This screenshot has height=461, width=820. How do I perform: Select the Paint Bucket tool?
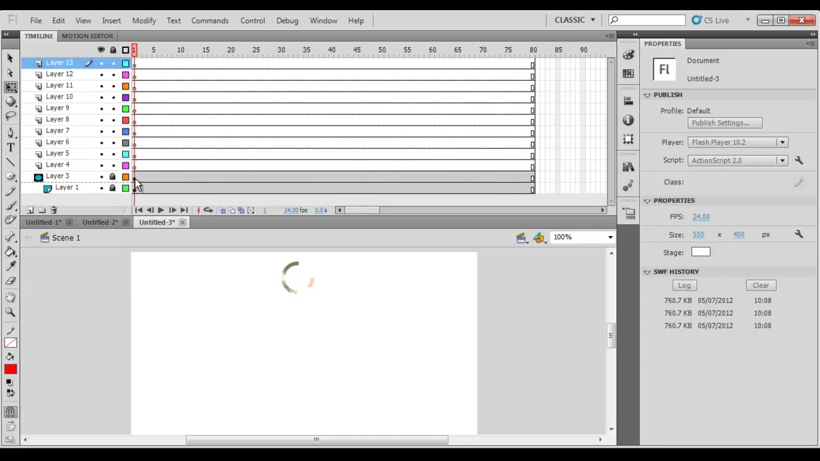pos(10,252)
